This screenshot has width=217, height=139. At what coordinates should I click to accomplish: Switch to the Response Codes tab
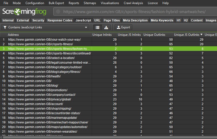click(60, 20)
